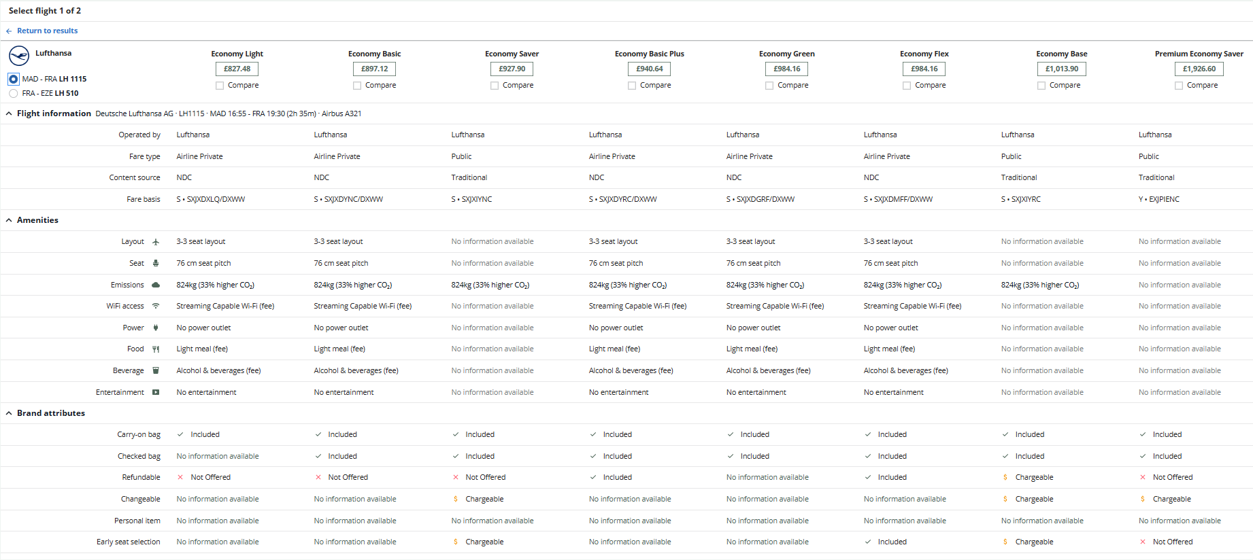Screen dimensions: 1253x560
Task: Collapse the Amenities section
Action: point(9,220)
